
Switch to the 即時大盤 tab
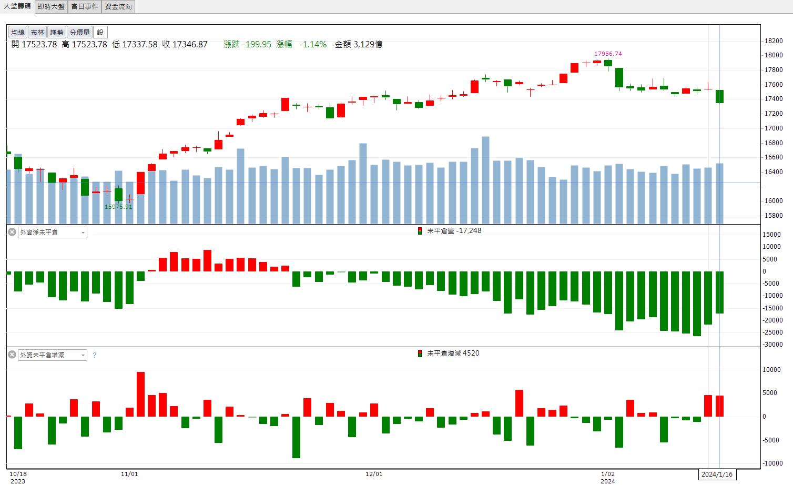(51, 6)
